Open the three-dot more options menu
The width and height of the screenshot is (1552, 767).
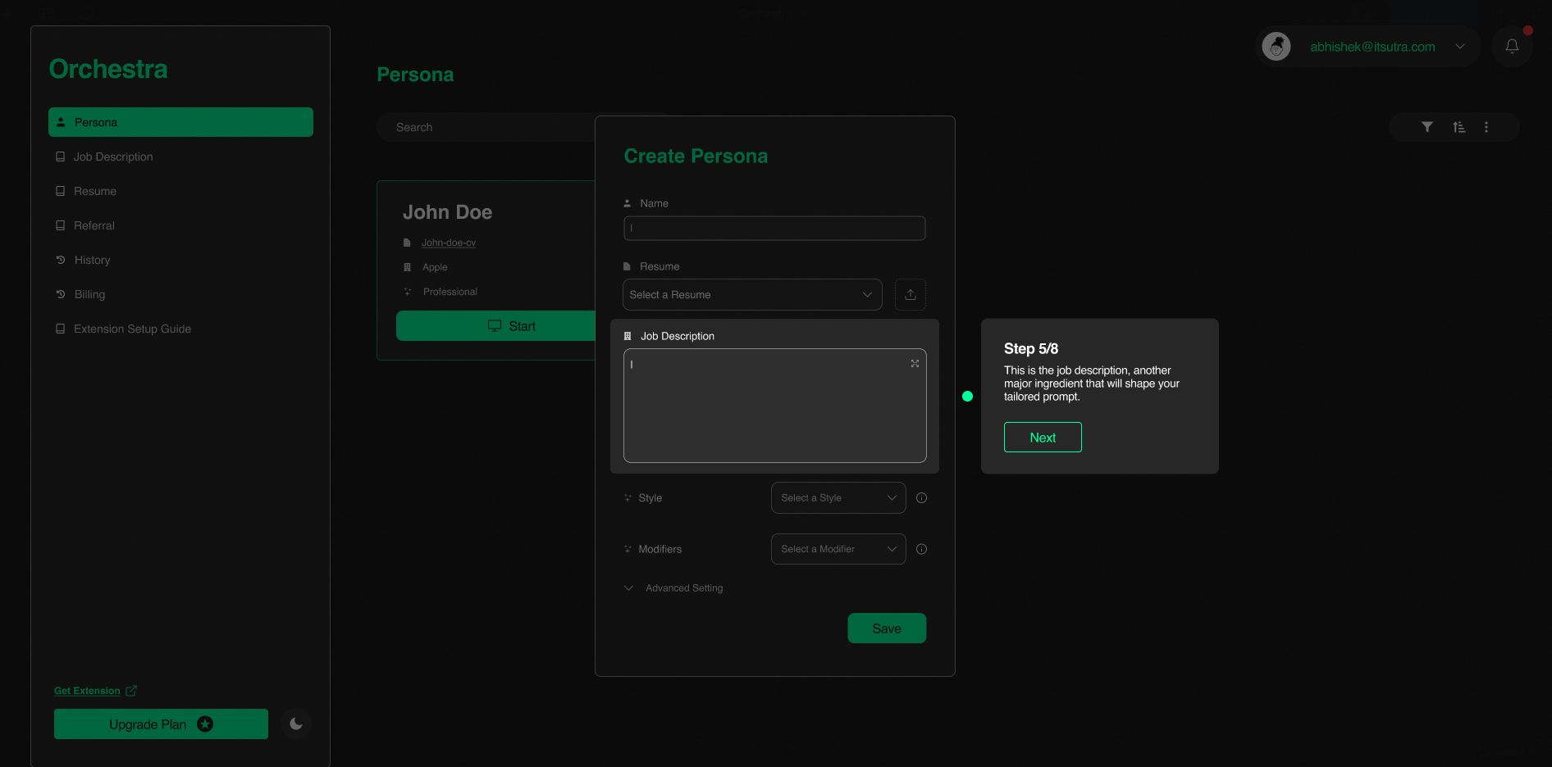pyautogui.click(x=1486, y=127)
